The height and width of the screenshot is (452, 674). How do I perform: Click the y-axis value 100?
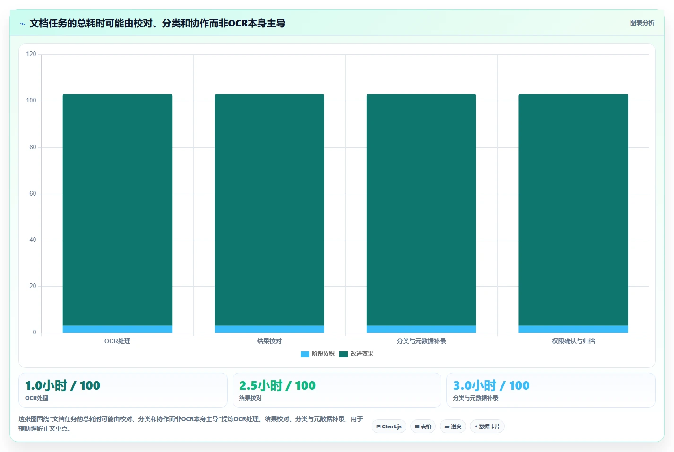(x=31, y=101)
